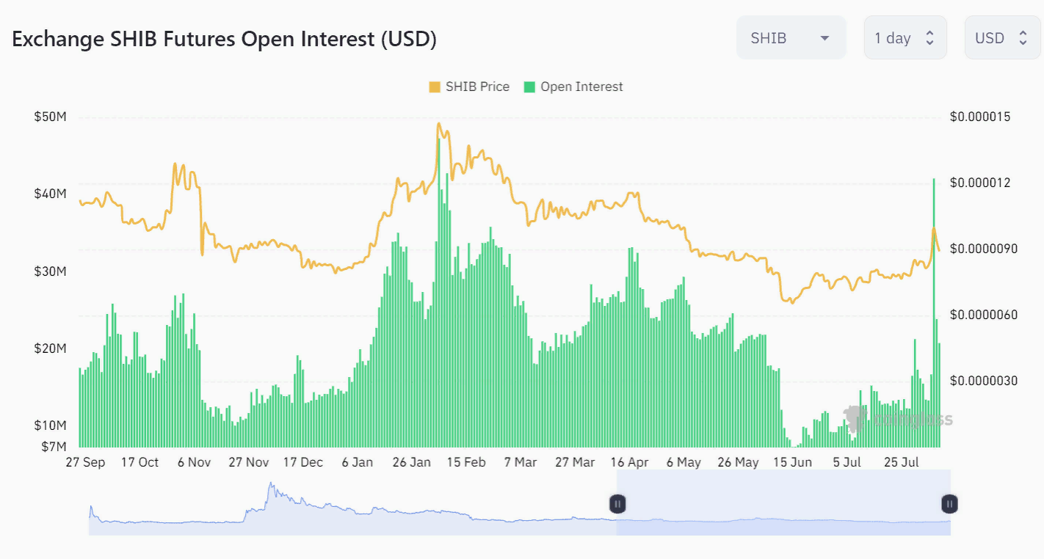The width and height of the screenshot is (1044, 559).
Task: Expand the 1 day interval selector
Action: tap(905, 38)
